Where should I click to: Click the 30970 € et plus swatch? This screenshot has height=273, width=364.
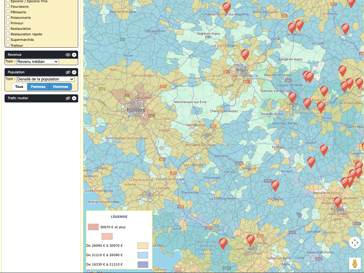click(93, 227)
